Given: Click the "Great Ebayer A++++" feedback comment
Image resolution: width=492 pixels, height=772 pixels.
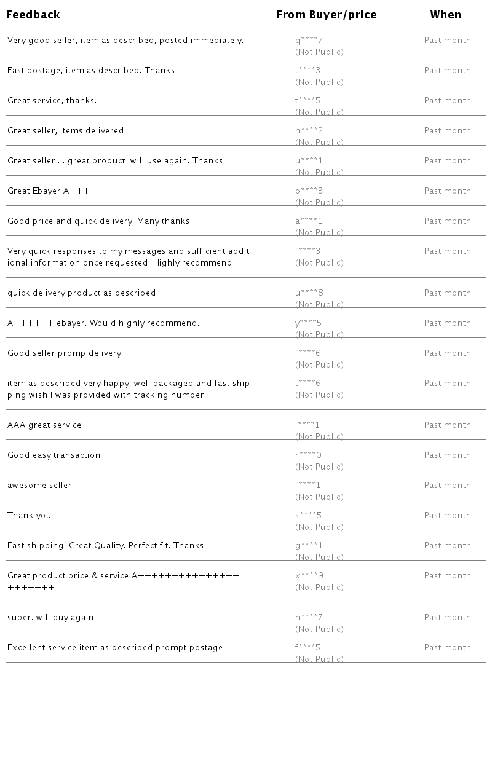Looking at the screenshot, I should click(52, 191).
